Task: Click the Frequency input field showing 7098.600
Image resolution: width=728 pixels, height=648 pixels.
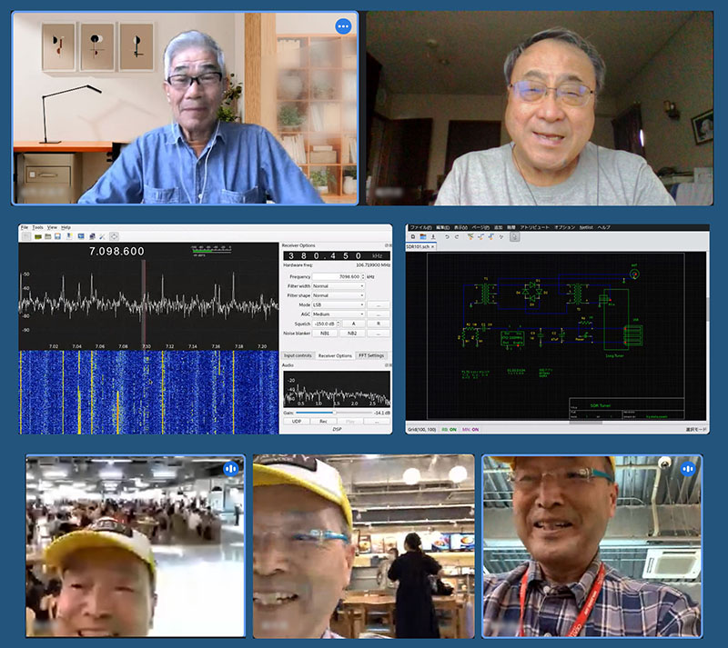Action: pyautogui.click(x=337, y=276)
